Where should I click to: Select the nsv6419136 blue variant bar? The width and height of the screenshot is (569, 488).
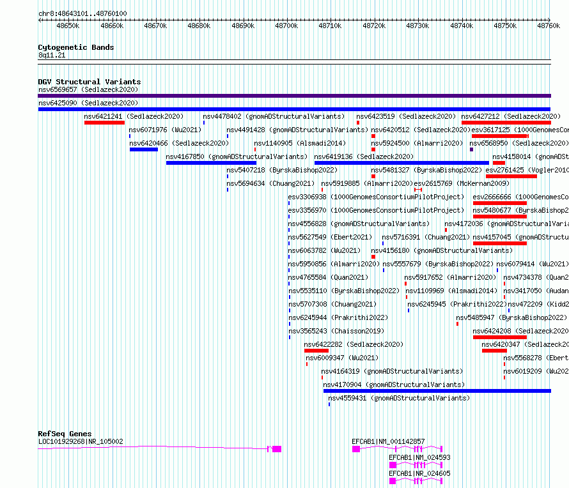point(401,163)
